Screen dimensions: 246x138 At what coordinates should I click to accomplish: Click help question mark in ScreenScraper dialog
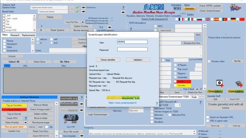[x=156, y=103]
